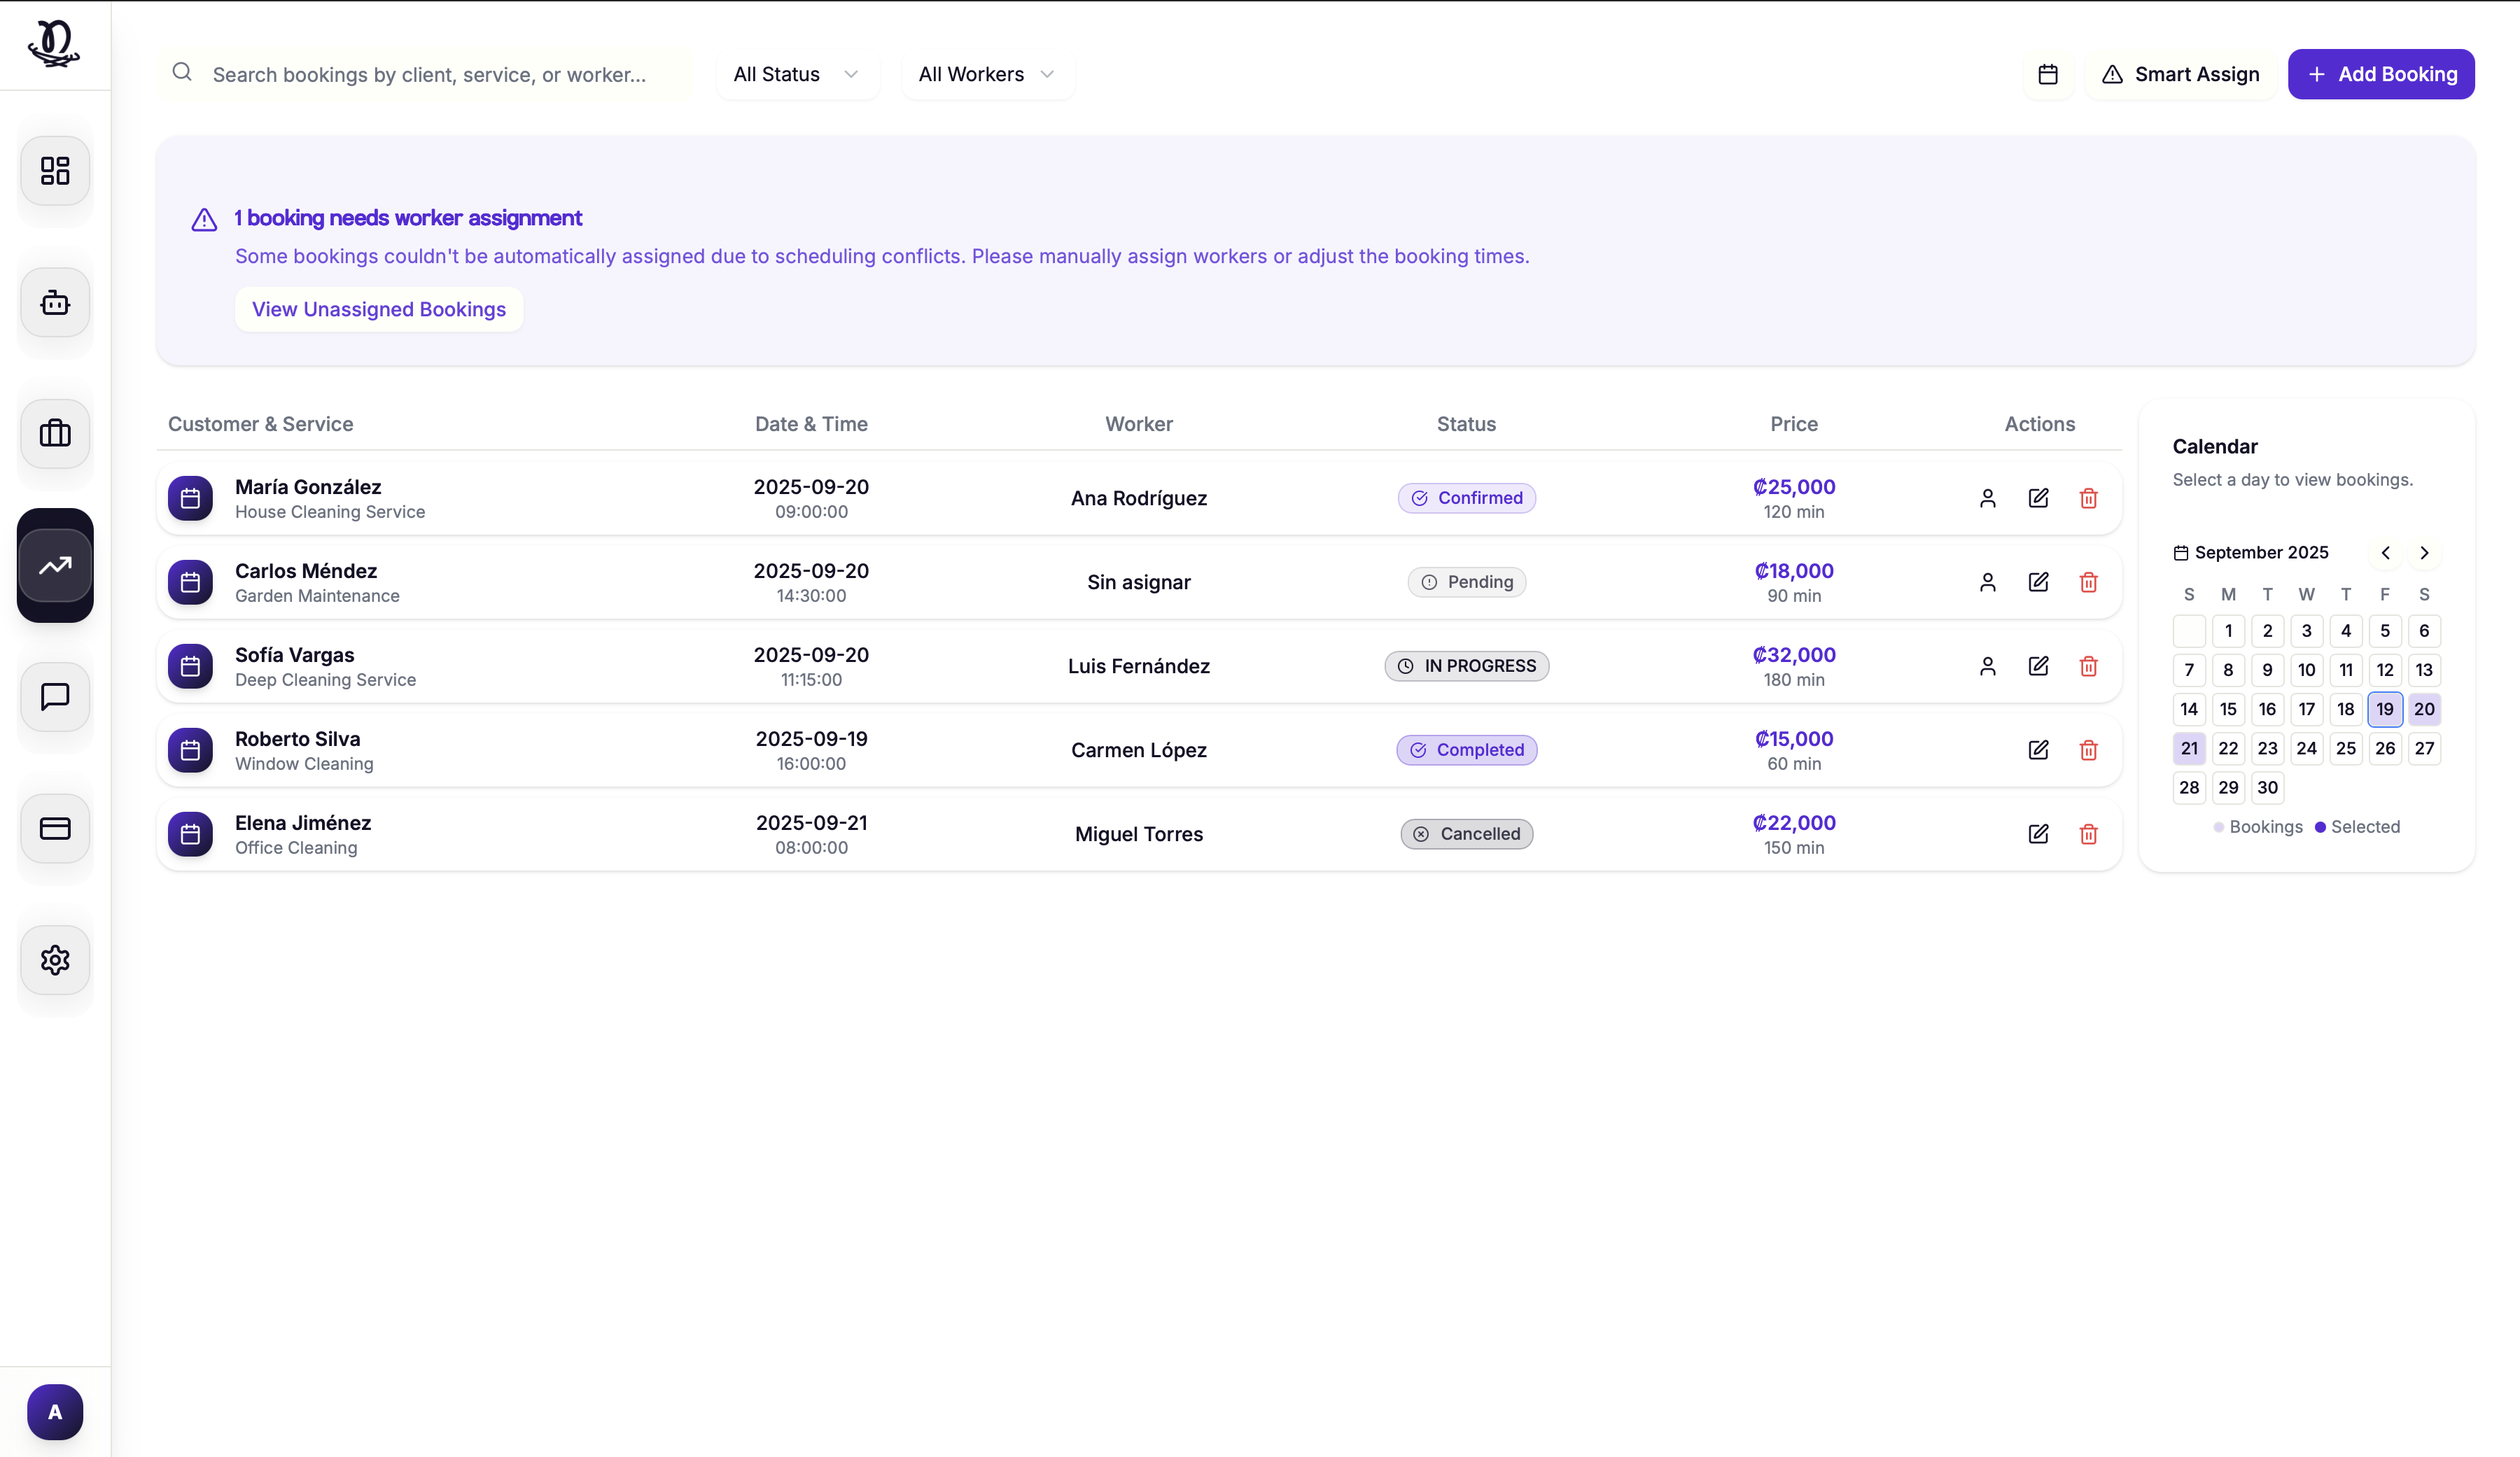Select the analytics trend icon in sidebar
Image resolution: width=2520 pixels, height=1457 pixels.
click(x=54, y=565)
